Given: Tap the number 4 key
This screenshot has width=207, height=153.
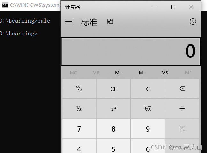Looking at the screenshot, I should [x=79, y=146].
